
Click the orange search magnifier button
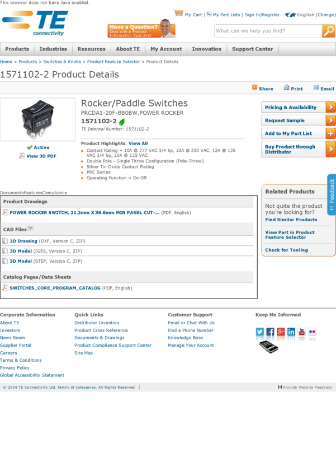tap(329, 31)
